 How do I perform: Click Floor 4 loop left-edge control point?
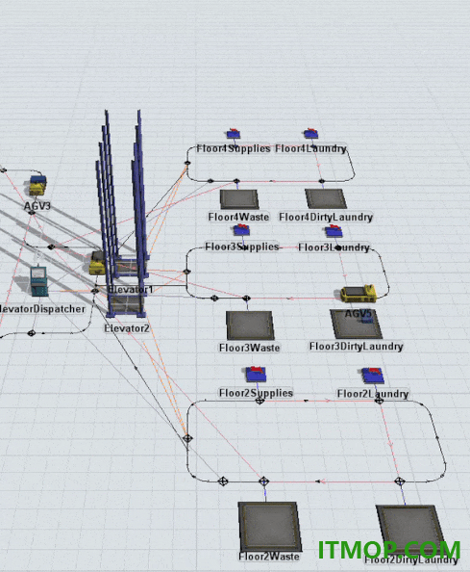[187, 163]
